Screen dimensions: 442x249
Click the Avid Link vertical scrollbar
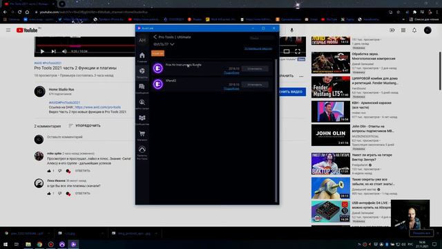[276, 130]
